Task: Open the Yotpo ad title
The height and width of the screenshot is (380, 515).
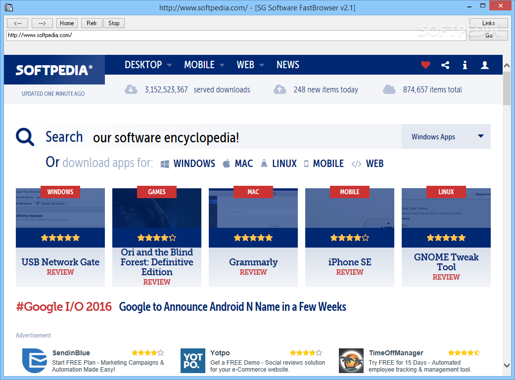Action: (220, 353)
